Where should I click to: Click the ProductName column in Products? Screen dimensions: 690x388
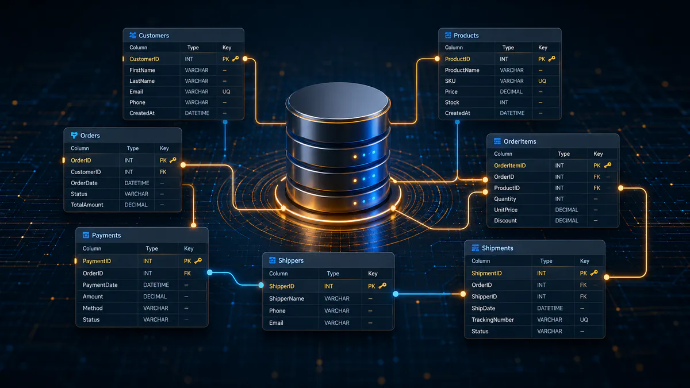coord(462,70)
